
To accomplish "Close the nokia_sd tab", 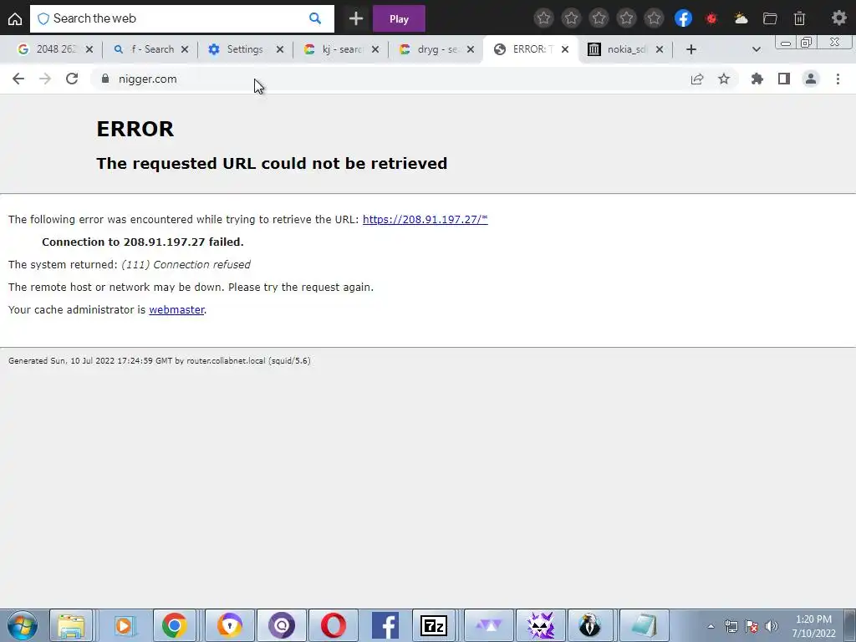I will 660,49.
